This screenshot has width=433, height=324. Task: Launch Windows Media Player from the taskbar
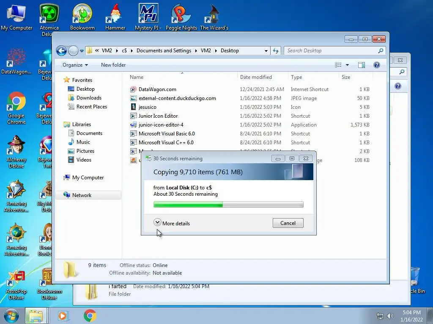point(63,316)
